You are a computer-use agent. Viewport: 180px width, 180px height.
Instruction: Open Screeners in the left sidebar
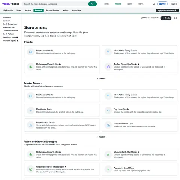click(7, 17)
